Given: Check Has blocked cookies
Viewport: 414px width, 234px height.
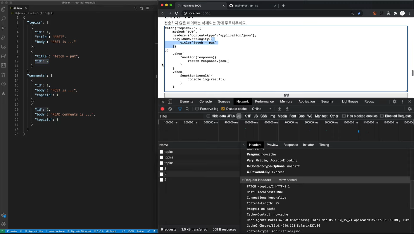Looking at the screenshot, I should pos(344,116).
